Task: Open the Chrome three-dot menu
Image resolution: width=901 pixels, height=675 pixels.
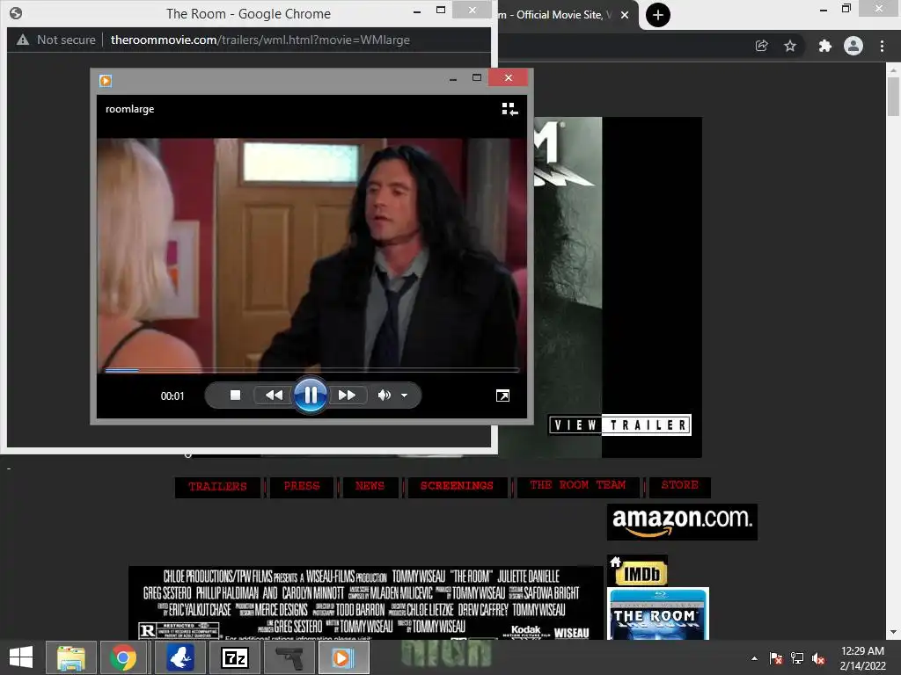Action: click(x=882, y=46)
